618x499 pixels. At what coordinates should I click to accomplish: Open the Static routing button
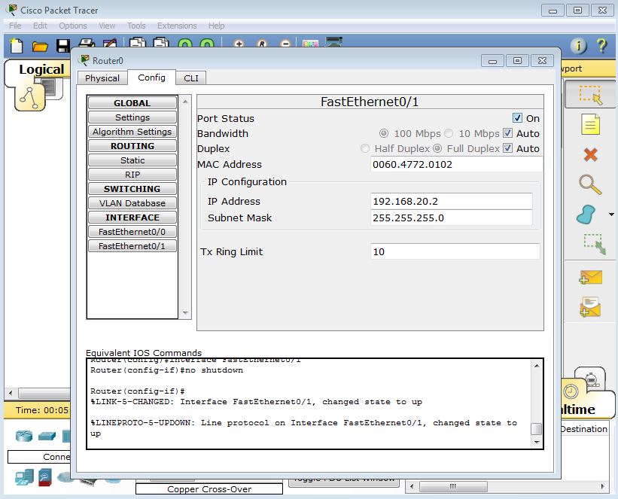(132, 160)
